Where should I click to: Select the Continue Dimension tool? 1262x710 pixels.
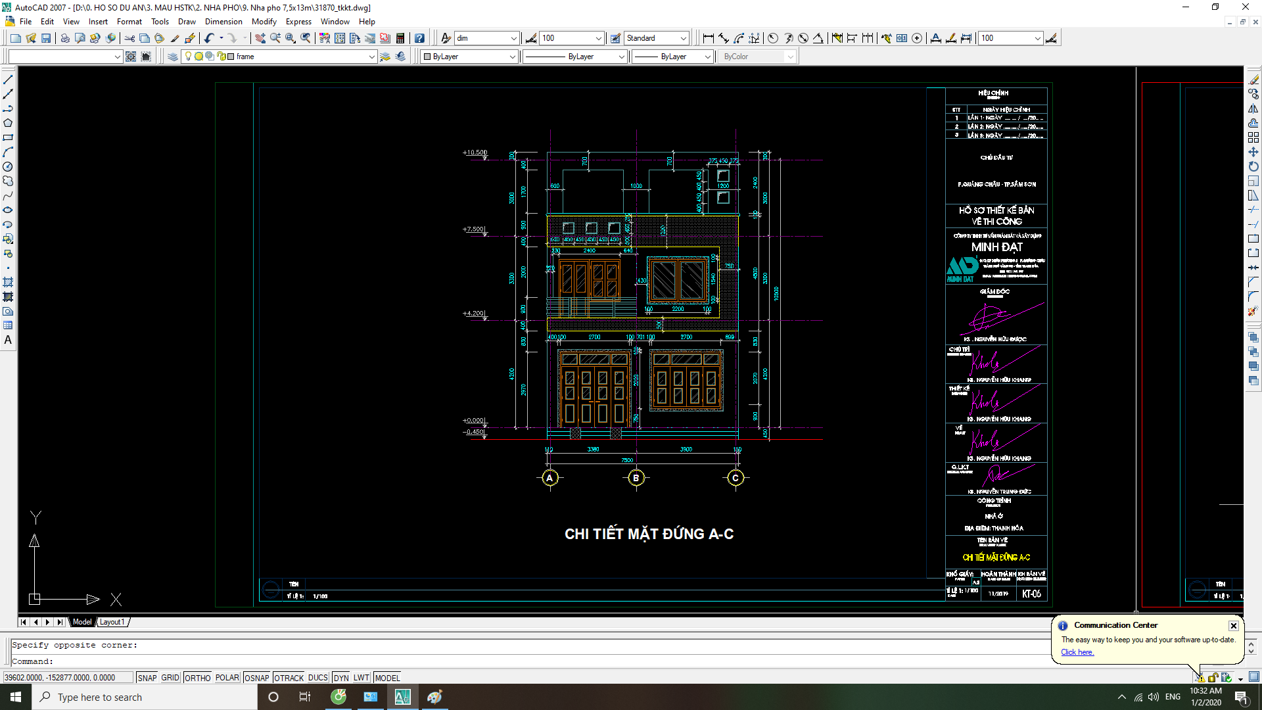point(868,38)
